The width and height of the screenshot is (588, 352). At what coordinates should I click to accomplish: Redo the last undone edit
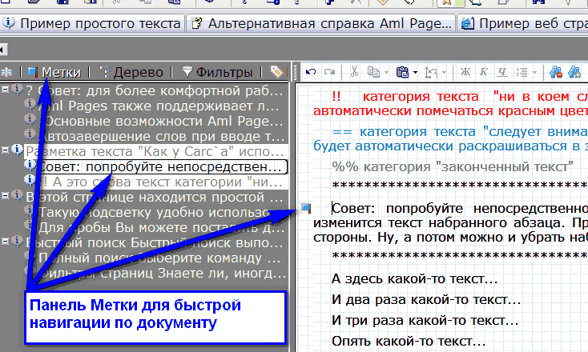pyautogui.click(x=329, y=71)
